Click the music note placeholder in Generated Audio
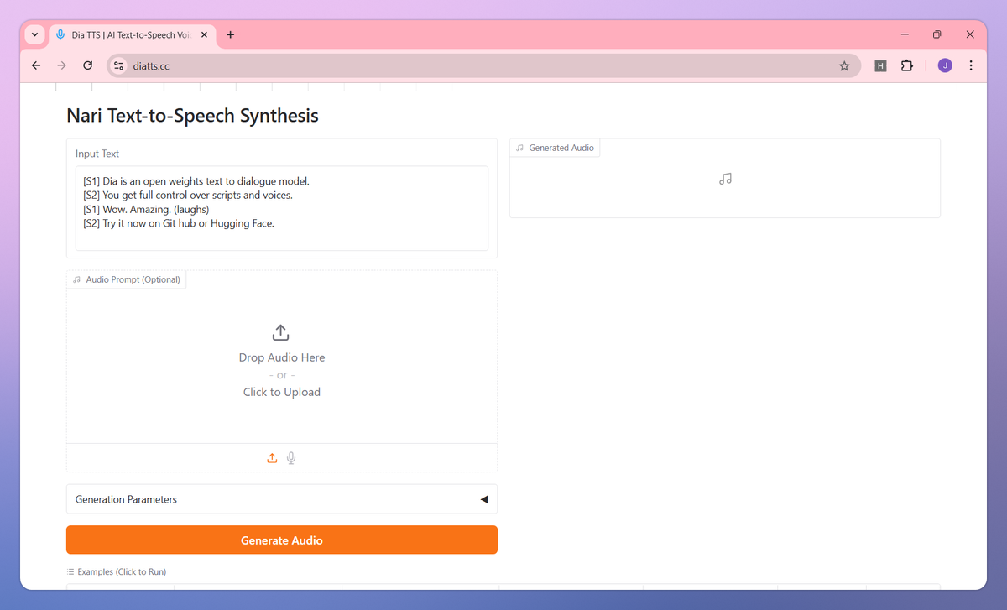This screenshot has height=610, width=1007. pyautogui.click(x=726, y=179)
